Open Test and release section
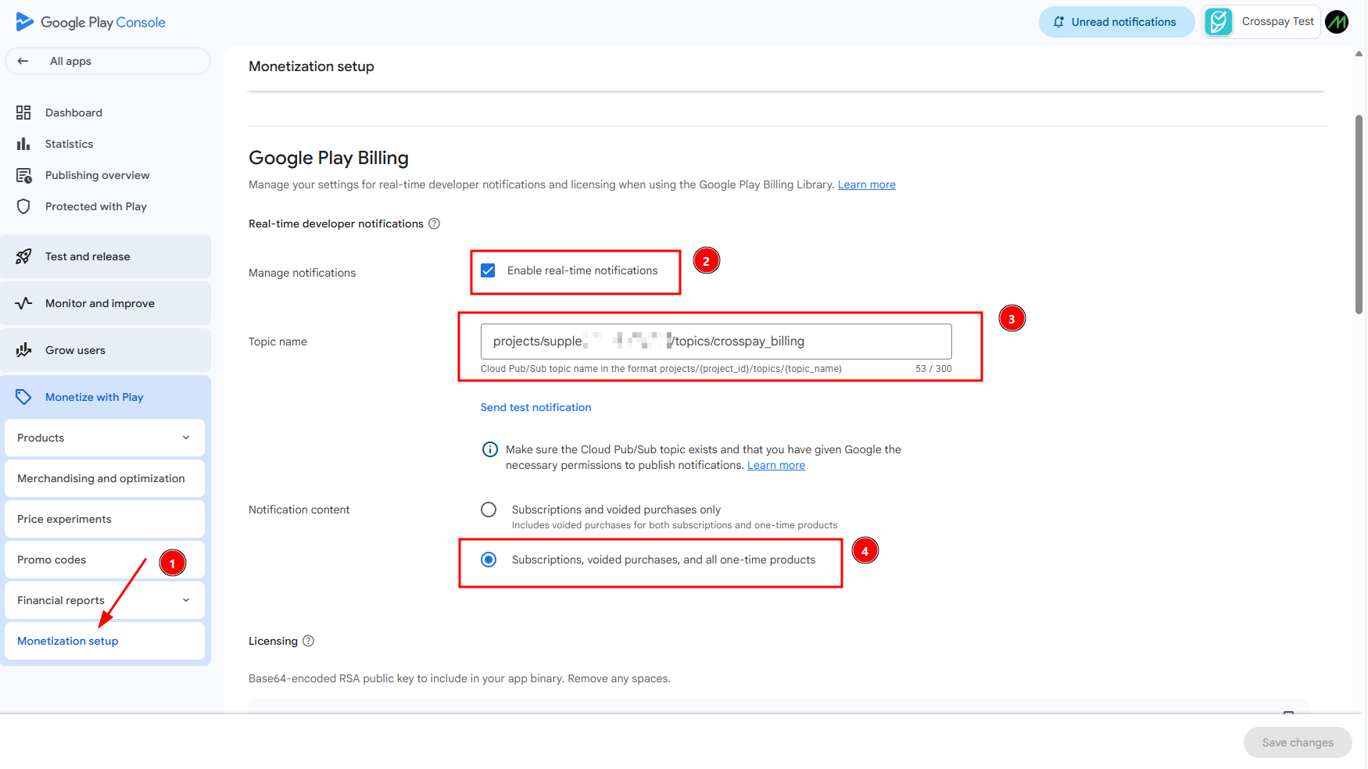This screenshot has width=1368, height=769. 106,256
